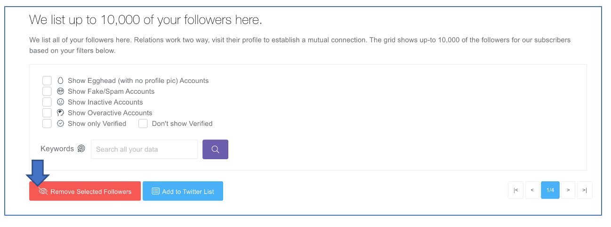Enable the Don't show Verified checkbox
Image resolution: width=611 pixels, height=227 pixels.
tap(143, 123)
